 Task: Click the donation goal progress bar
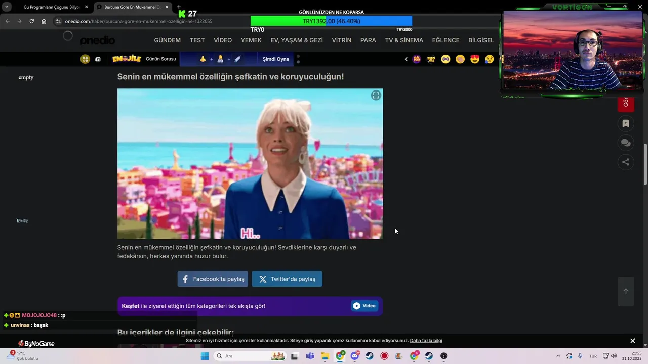(331, 21)
